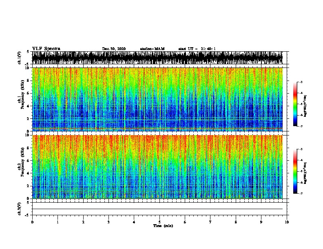Click the ch.1 "Frequency (kHz)" axis label
323x249 pixels.
(23, 94)
